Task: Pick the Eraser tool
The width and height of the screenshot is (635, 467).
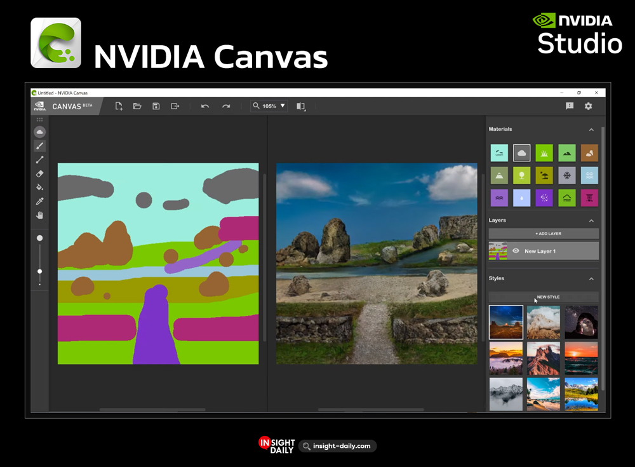Action: click(x=39, y=173)
